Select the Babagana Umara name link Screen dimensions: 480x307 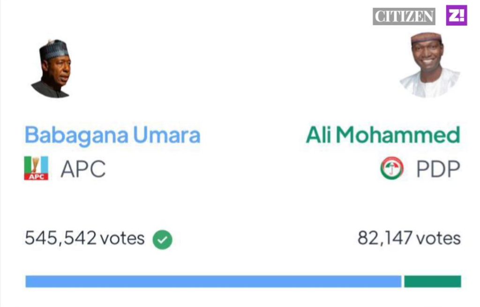(x=112, y=135)
